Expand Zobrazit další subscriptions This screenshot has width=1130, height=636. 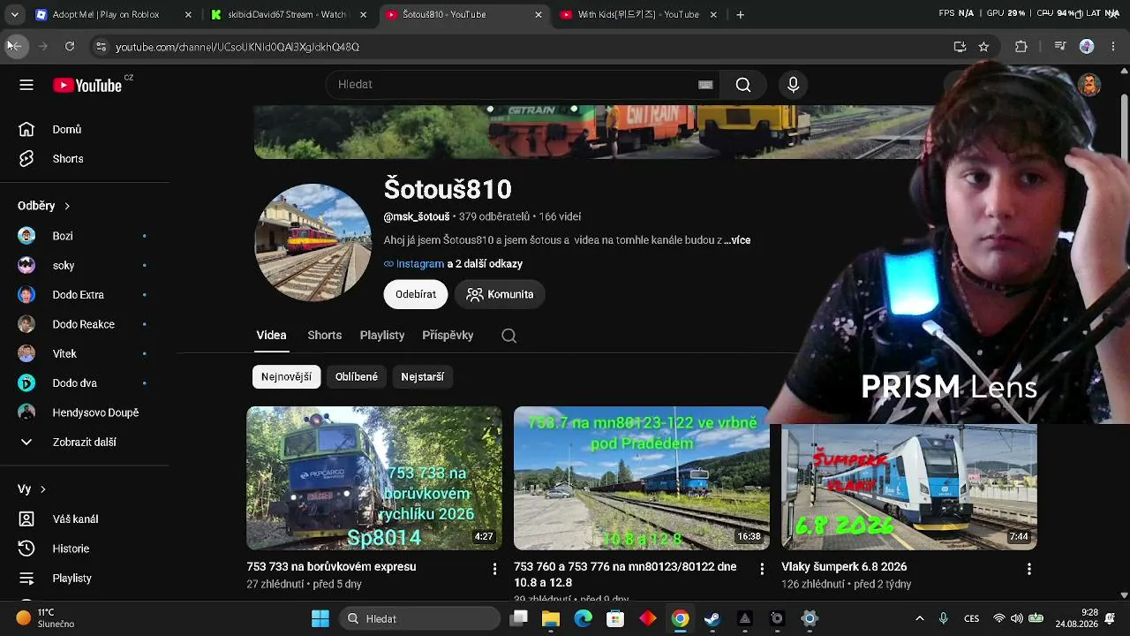(x=85, y=442)
